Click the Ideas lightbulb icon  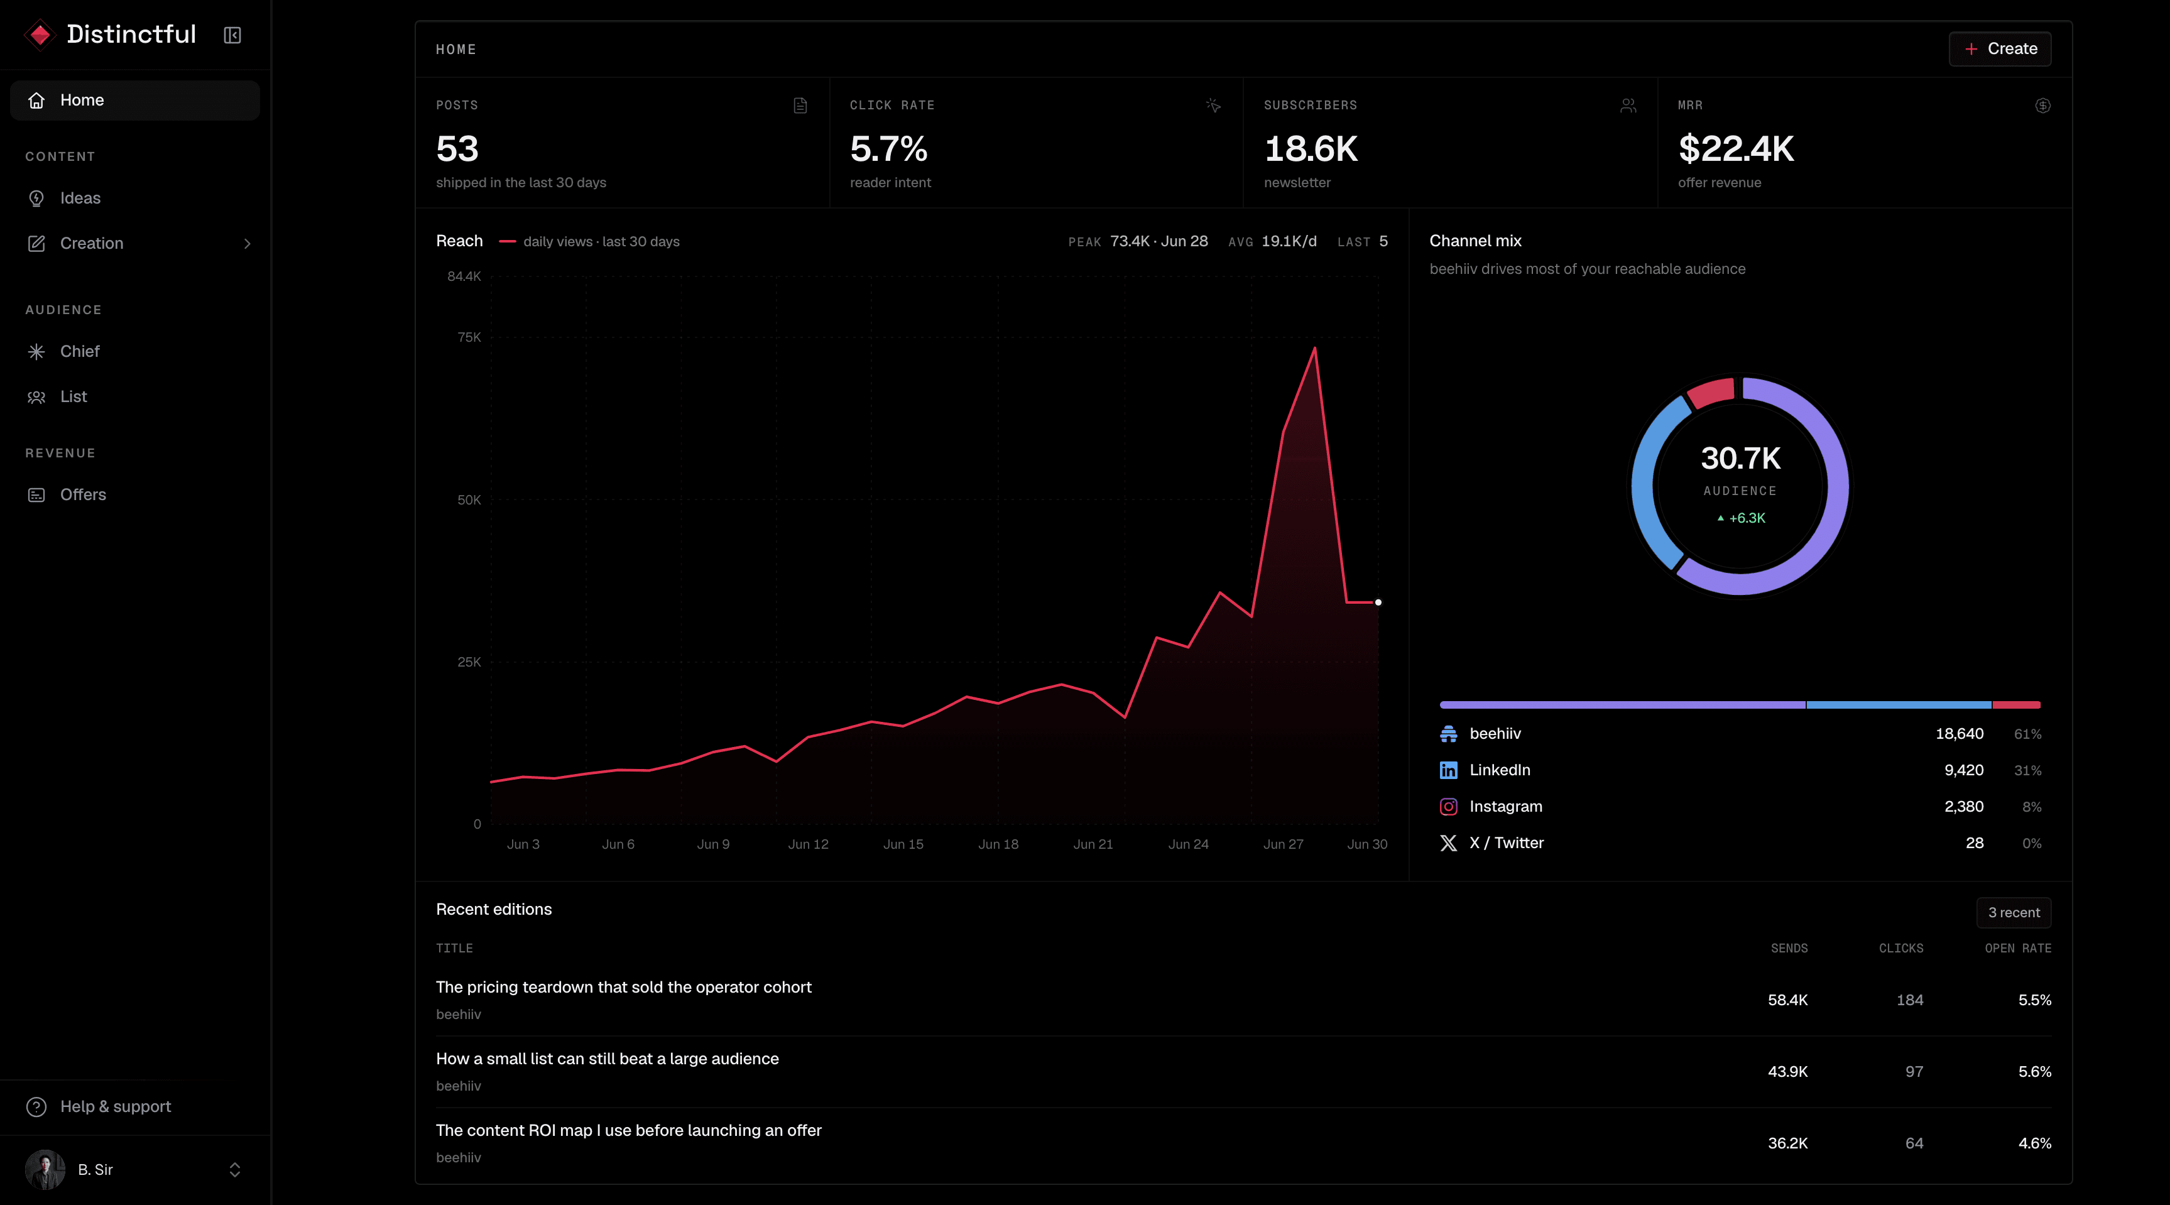coord(36,198)
